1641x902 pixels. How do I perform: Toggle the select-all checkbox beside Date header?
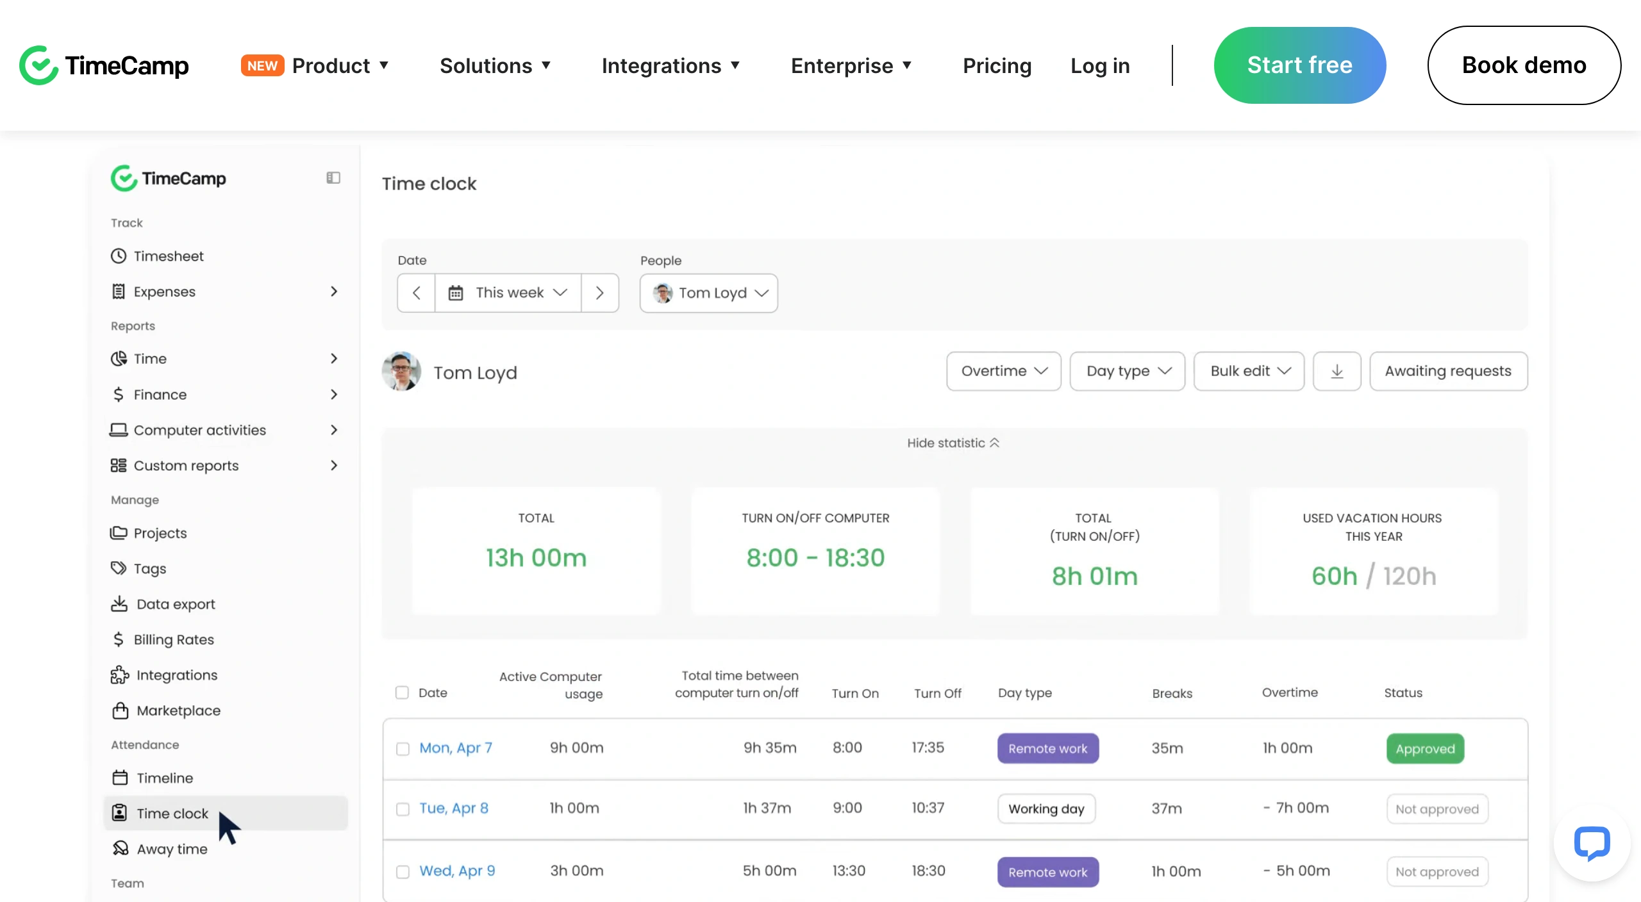point(402,693)
